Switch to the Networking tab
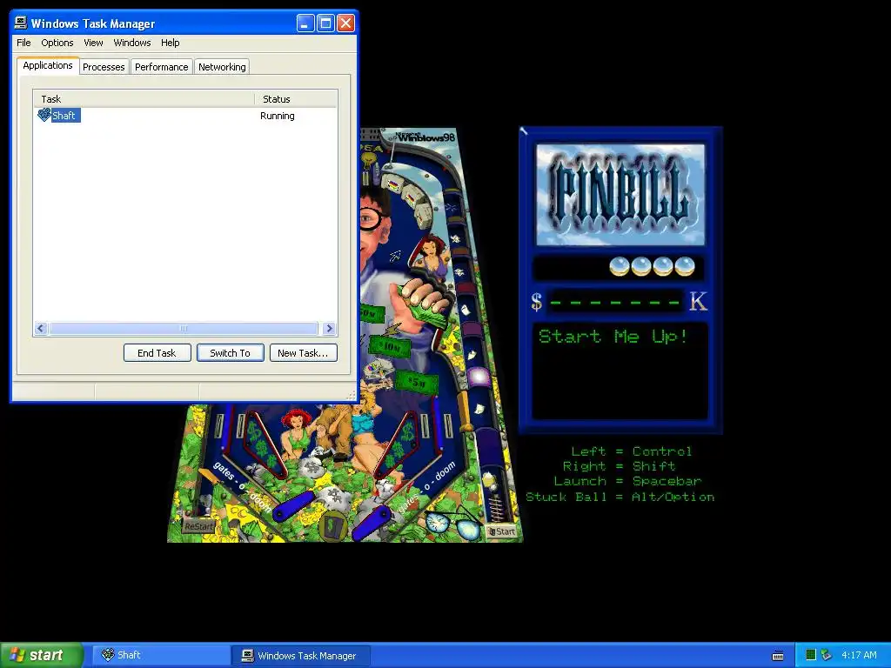 click(222, 67)
